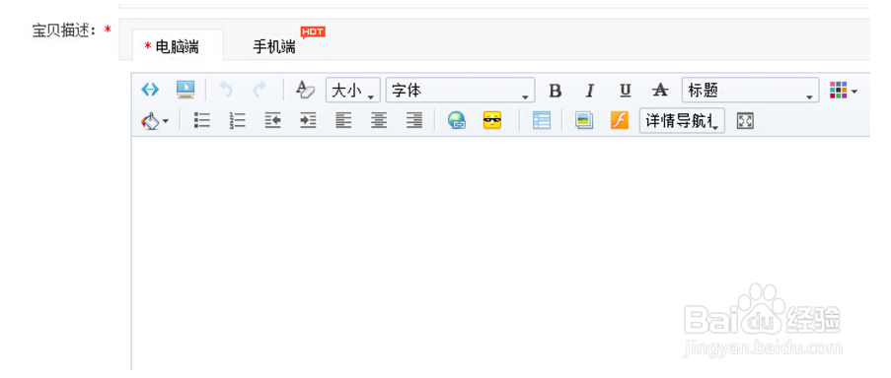This screenshot has height=378, width=891.
Task: Toggle strikethrough formatting
Action: 660,91
